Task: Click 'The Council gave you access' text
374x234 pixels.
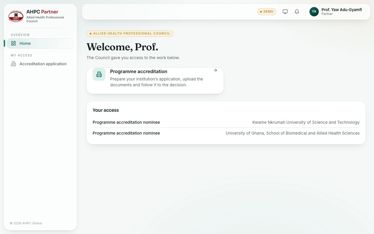Action: [133, 58]
